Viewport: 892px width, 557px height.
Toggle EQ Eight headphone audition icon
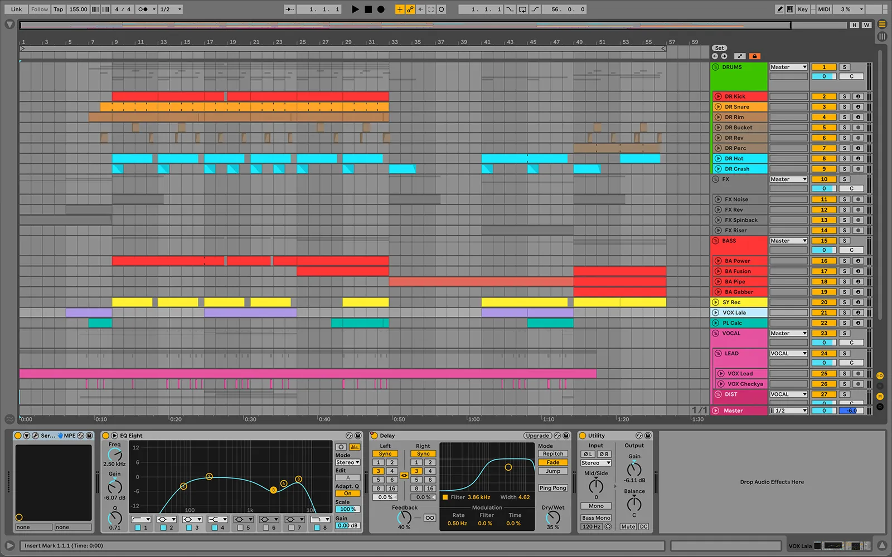click(x=341, y=447)
